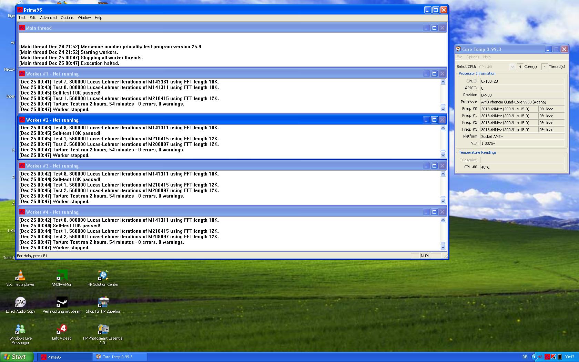Screen dimensions: 579x362
Task: Click the Revision field showing DR-B3
Action: (x=522, y=95)
